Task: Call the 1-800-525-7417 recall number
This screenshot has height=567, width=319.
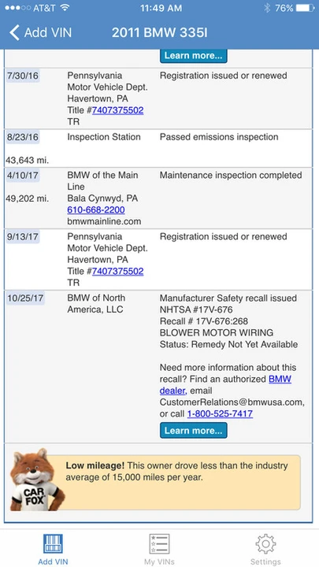Action: (x=220, y=413)
